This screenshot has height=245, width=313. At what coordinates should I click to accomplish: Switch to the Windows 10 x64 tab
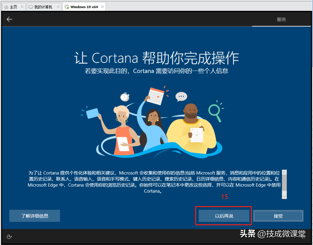click(x=84, y=7)
